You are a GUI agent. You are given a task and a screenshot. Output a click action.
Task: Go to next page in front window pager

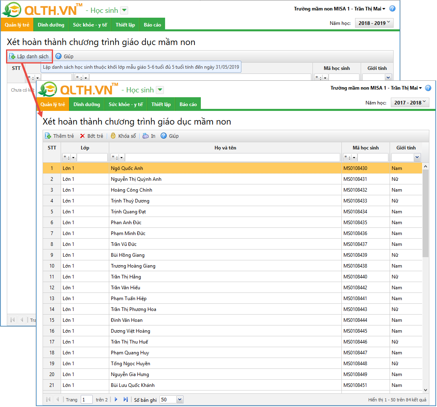[116, 400]
